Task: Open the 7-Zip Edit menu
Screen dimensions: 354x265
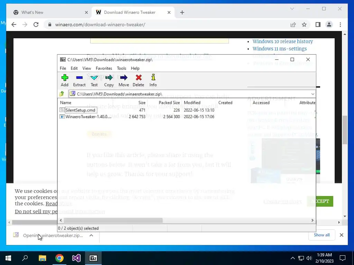Action: (x=74, y=68)
